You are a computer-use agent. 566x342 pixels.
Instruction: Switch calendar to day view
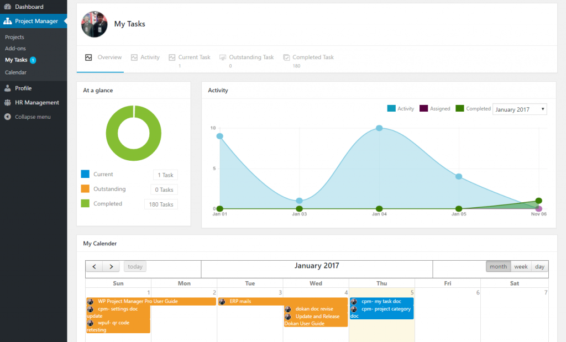pos(539,266)
